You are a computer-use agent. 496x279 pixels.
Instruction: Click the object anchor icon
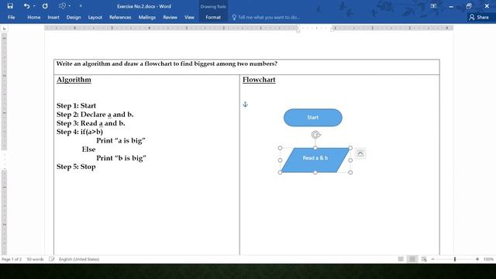click(x=245, y=104)
